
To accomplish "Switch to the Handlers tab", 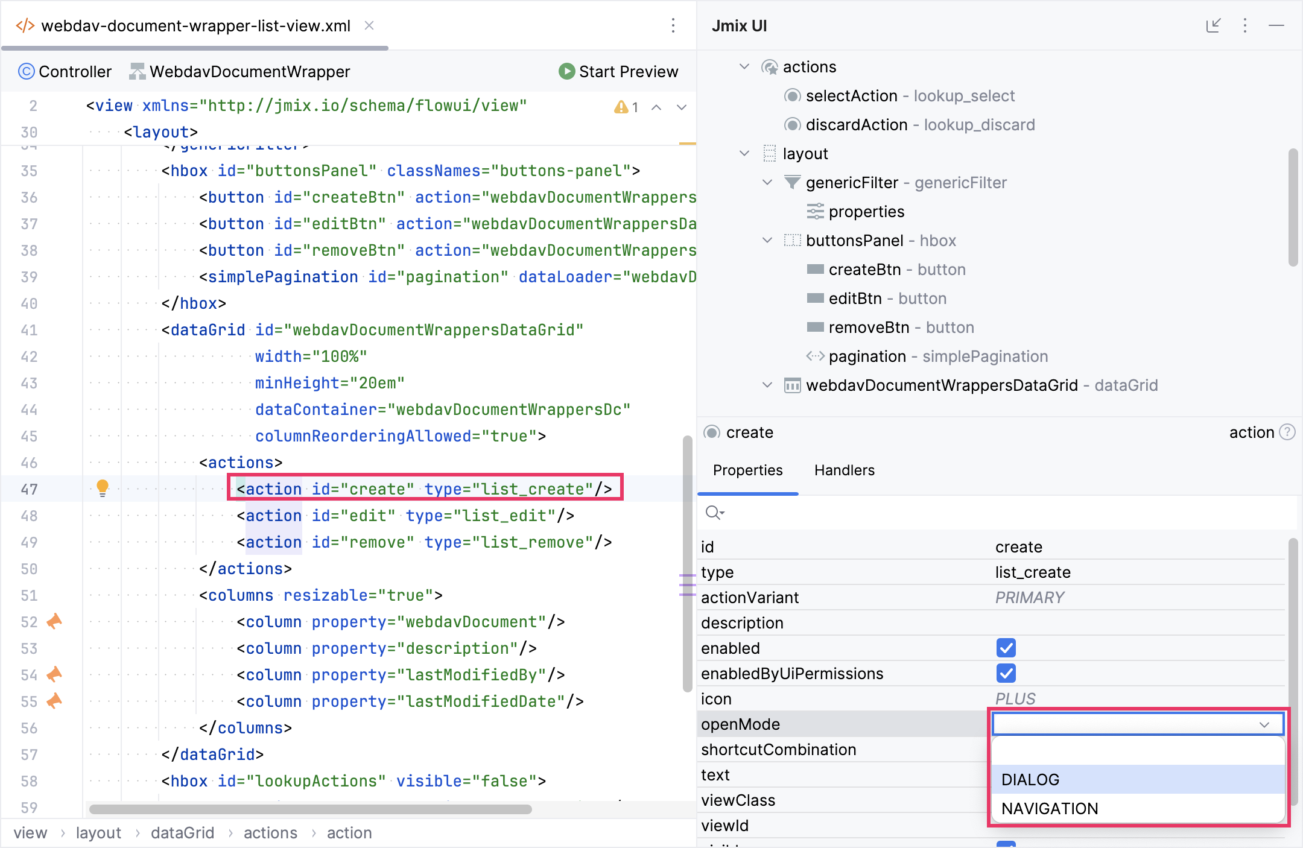I will click(844, 470).
